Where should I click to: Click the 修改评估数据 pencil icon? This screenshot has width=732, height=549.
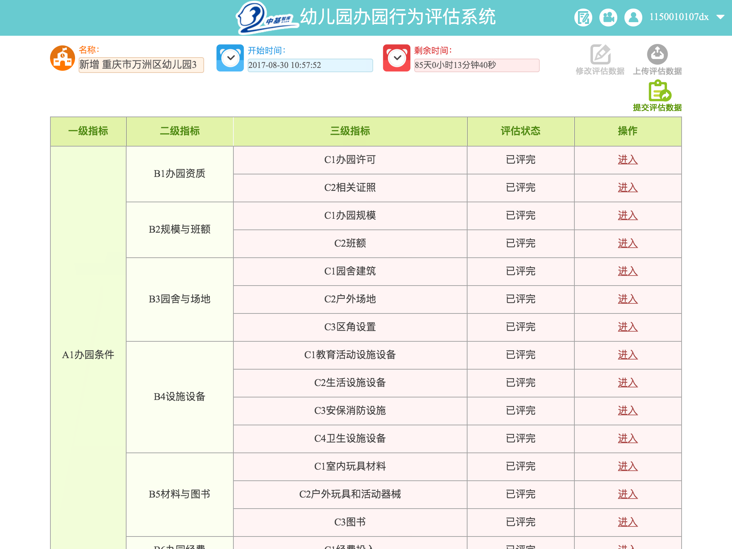pos(600,54)
